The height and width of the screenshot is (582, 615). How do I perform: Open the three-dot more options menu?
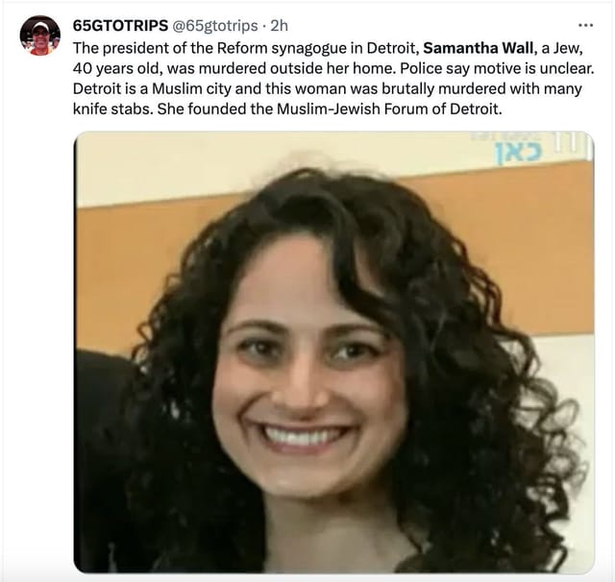[x=585, y=26]
